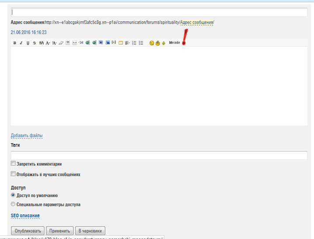Check Отображать в лучших сообщениях
314x239 pixels.
13,174
